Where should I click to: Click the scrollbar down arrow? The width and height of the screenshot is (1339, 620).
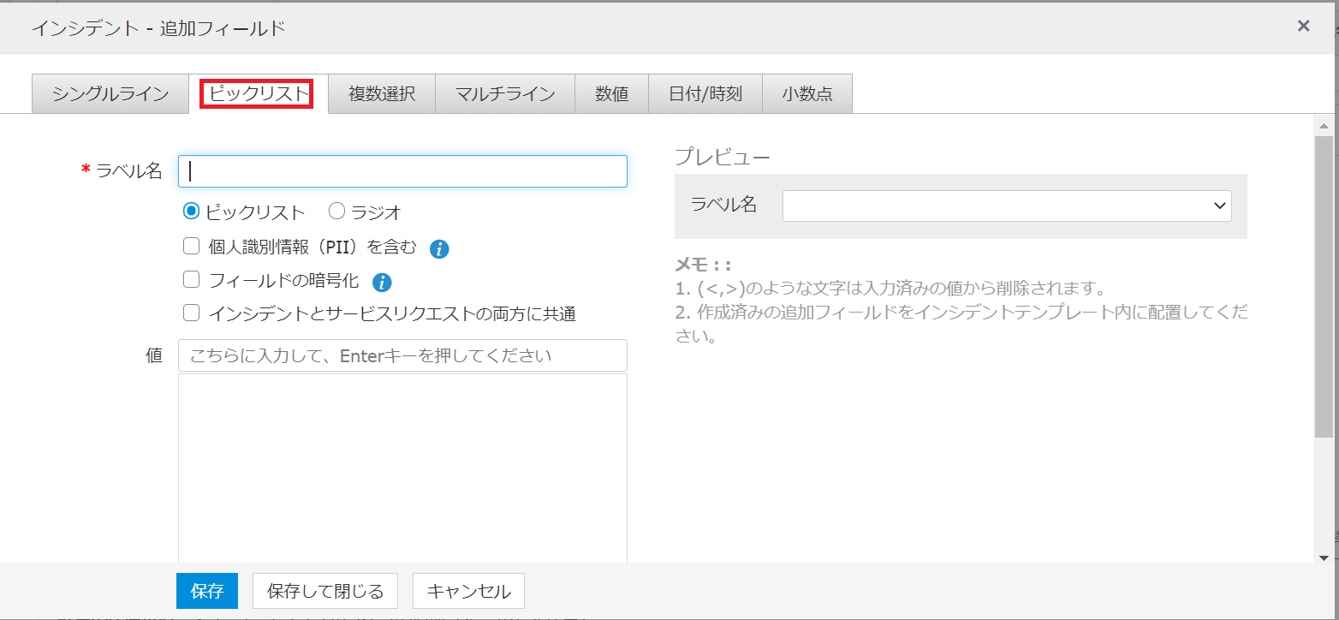[x=1324, y=557]
